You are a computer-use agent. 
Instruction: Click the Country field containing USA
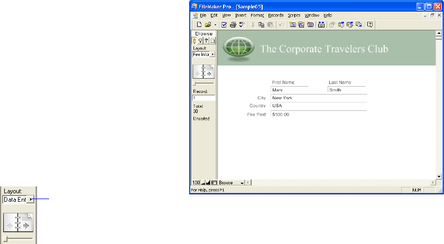coord(319,106)
